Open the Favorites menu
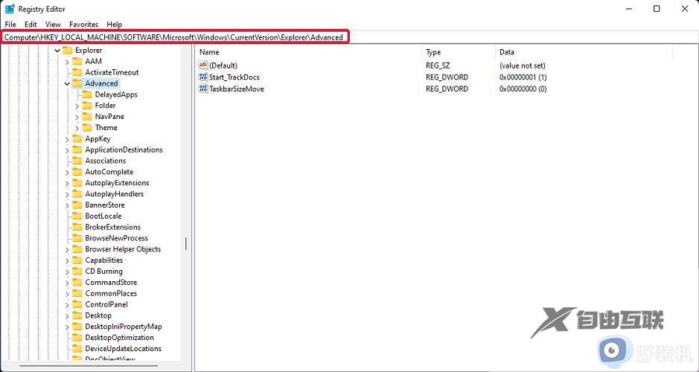This screenshot has height=372, width=699. tap(83, 25)
